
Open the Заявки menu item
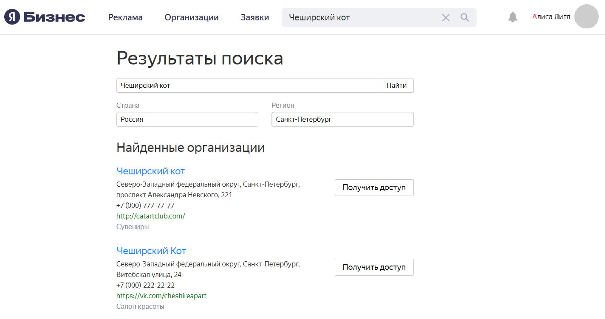(255, 17)
